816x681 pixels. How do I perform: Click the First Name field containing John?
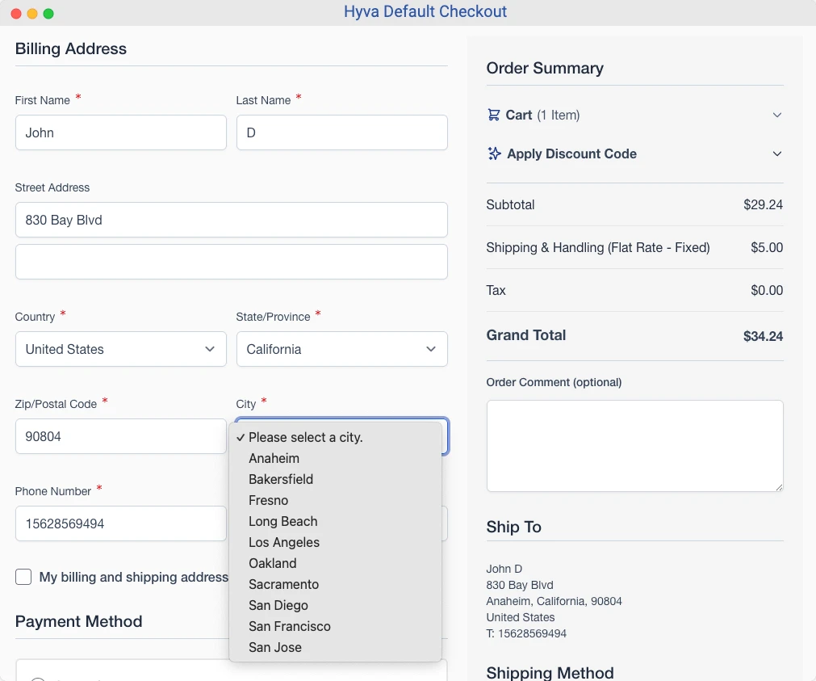(120, 132)
